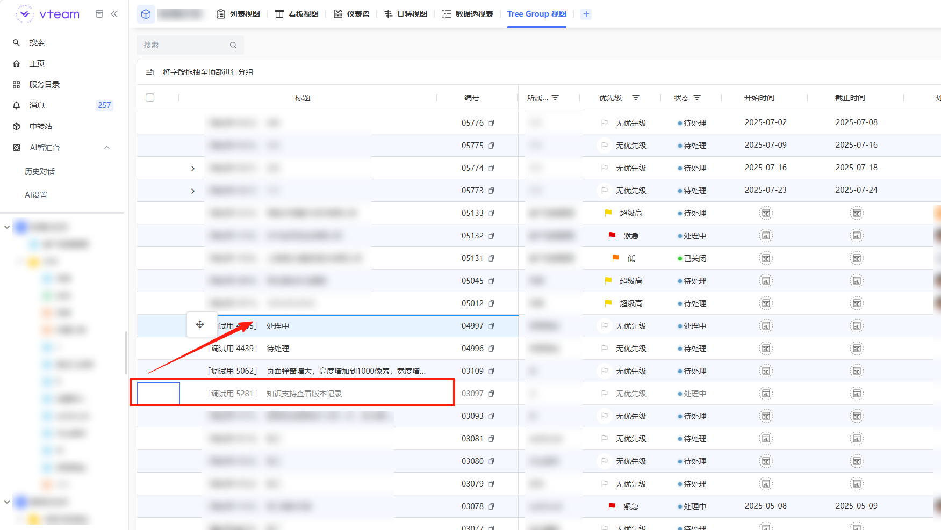This screenshot has height=530, width=941.
Task: Open AI设置 in sidebar
Action: 36,195
